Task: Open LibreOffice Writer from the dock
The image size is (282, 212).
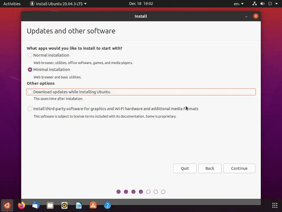Action: [79, 205]
